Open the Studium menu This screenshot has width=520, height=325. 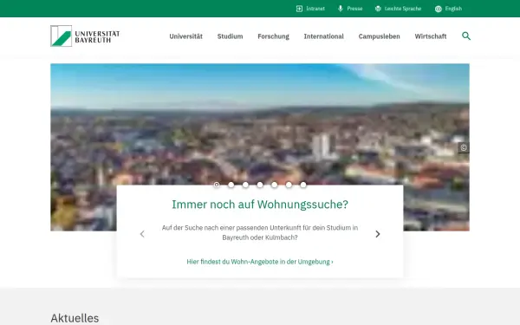tap(231, 36)
